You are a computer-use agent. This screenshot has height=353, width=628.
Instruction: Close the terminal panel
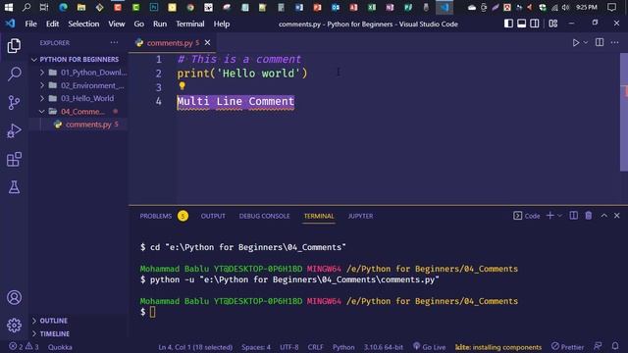coord(617,216)
